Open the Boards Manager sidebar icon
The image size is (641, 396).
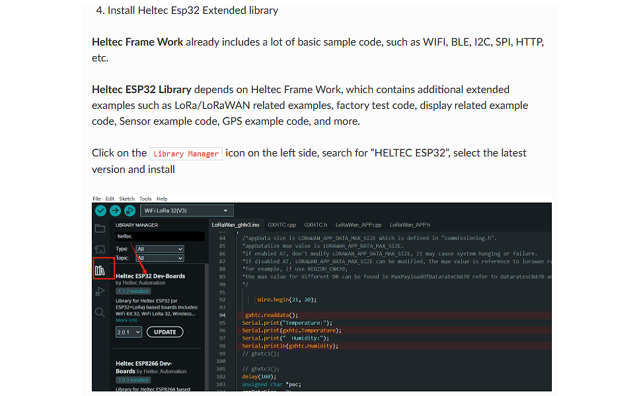pyautogui.click(x=100, y=249)
